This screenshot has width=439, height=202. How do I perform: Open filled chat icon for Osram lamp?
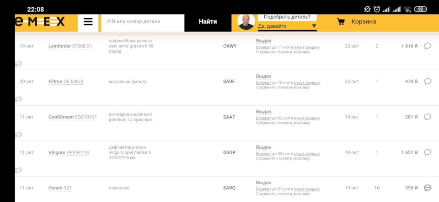[x=428, y=188]
